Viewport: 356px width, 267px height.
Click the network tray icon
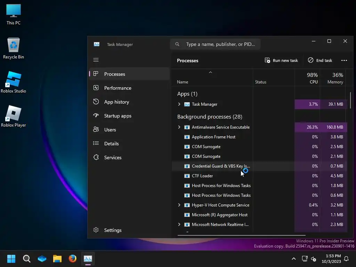305,259
